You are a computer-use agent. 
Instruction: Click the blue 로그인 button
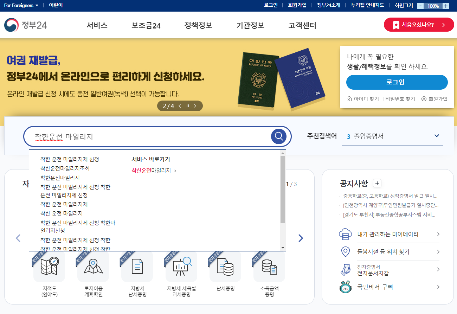pos(397,82)
